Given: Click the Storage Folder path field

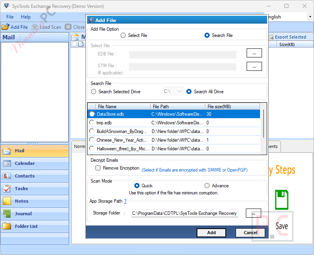Looking at the screenshot, I should [184, 213].
